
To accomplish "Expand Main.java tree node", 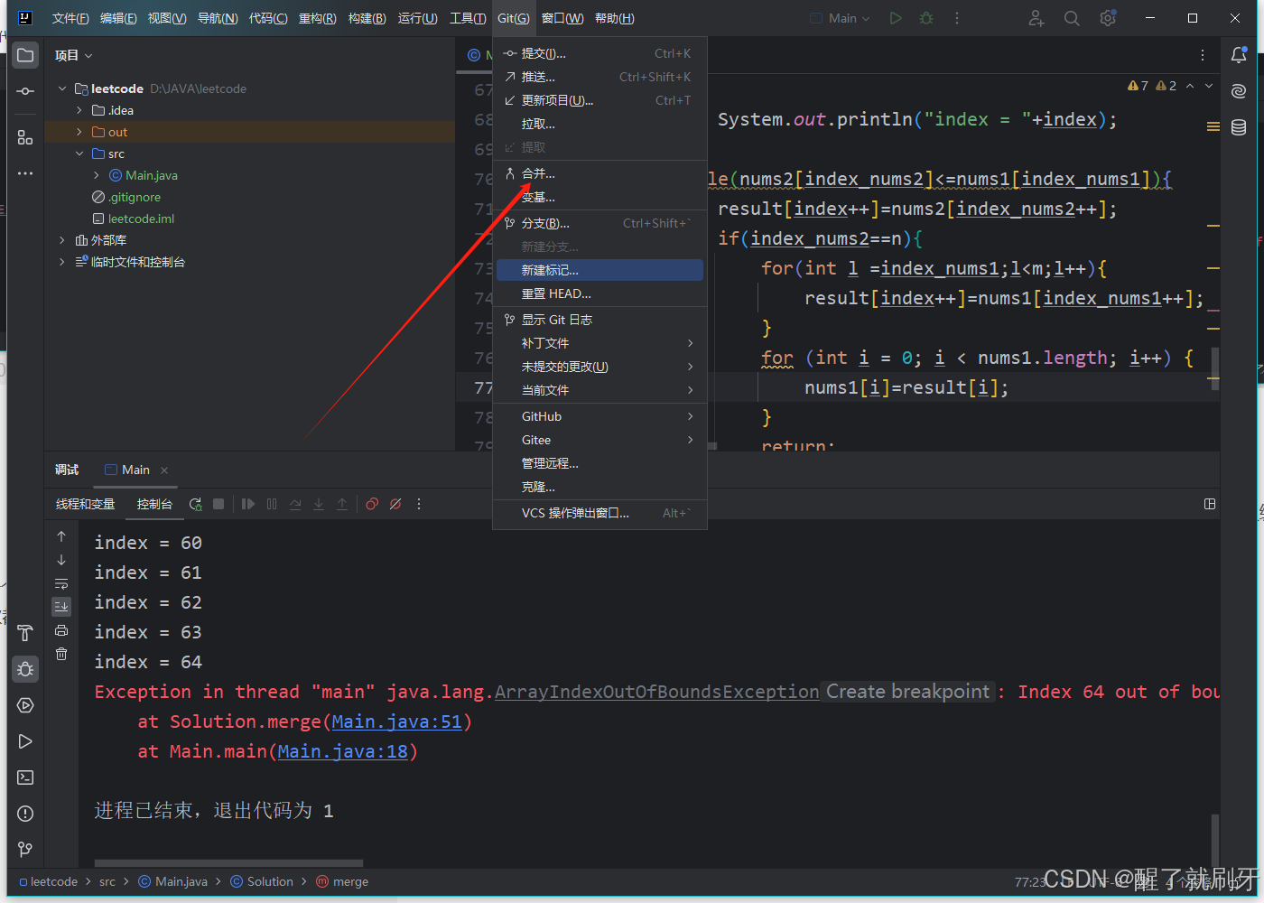I will (x=97, y=175).
